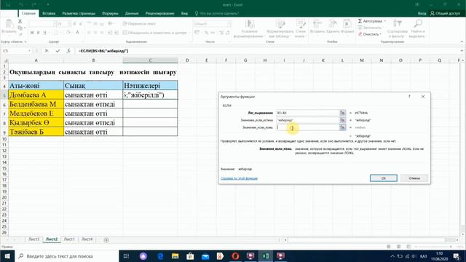
Task: Toggle wrap text (Перенести текст)
Action: (139, 24)
